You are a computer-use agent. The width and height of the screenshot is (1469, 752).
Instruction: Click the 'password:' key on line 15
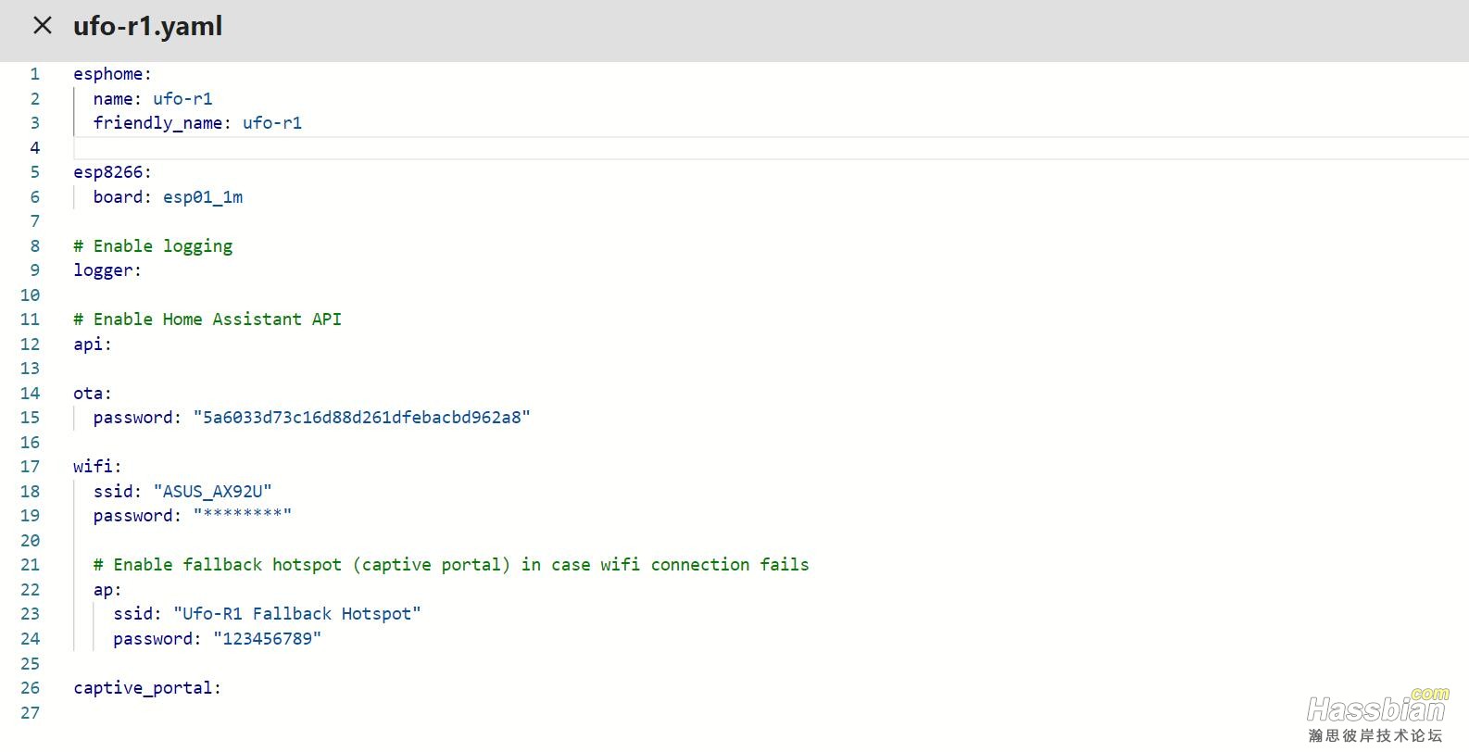click(x=137, y=418)
